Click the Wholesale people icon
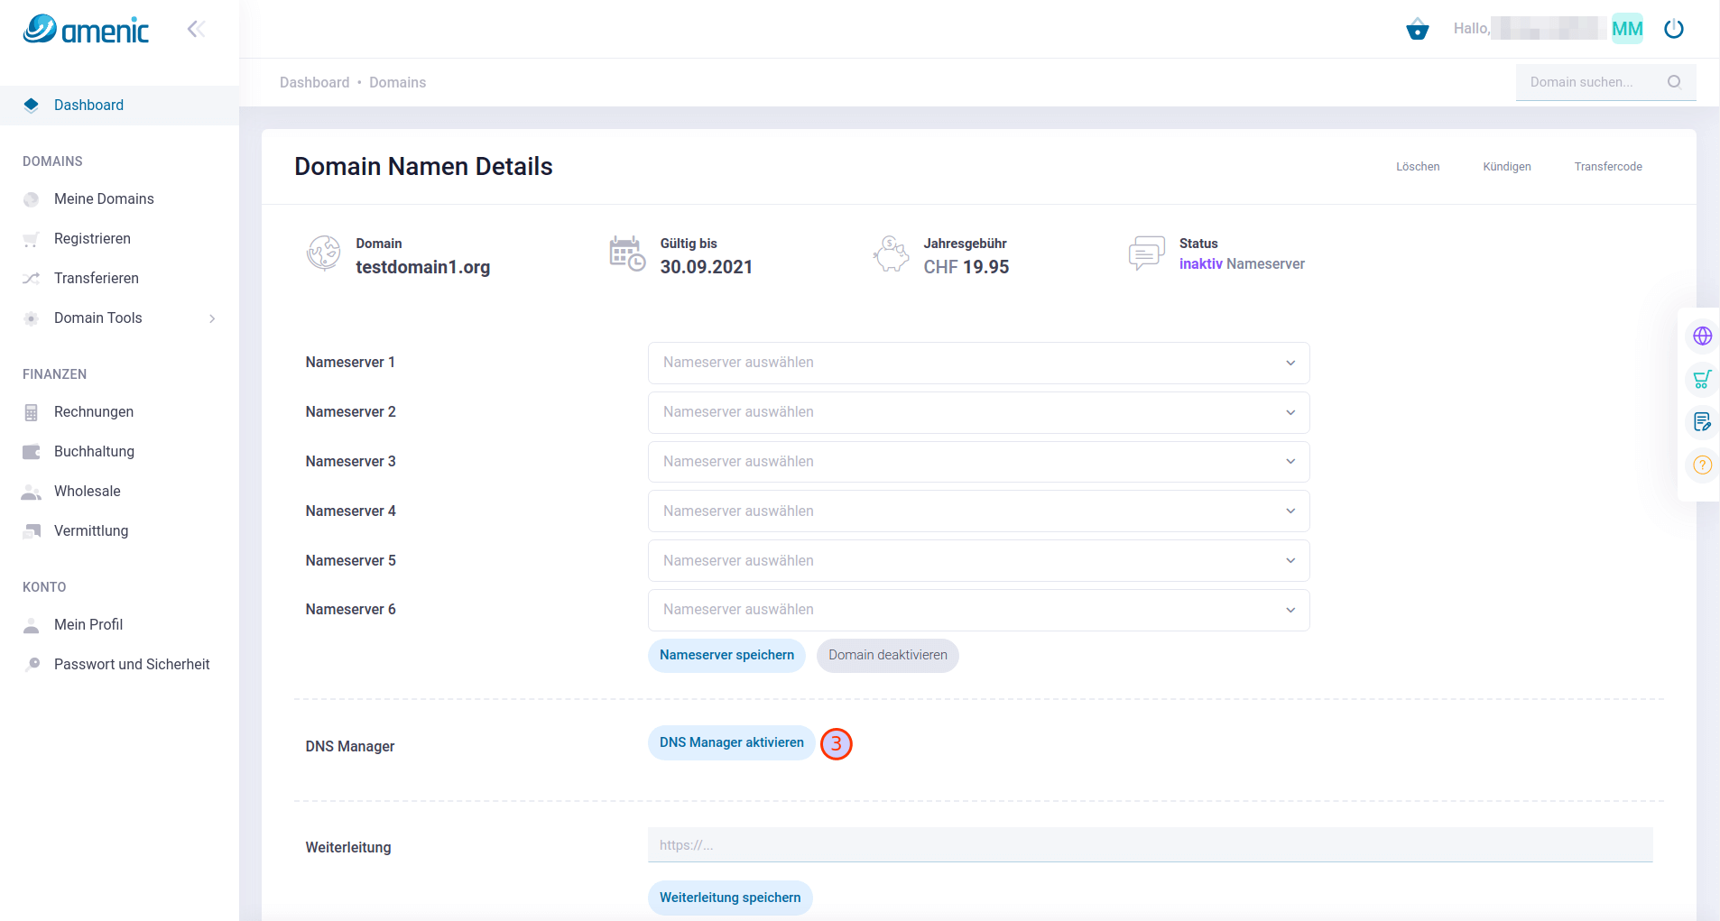Image resolution: width=1720 pixels, height=921 pixels. click(32, 492)
